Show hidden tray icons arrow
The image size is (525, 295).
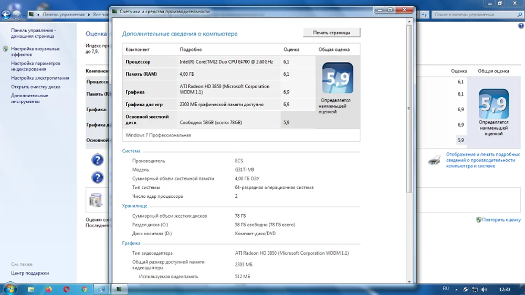(456, 289)
